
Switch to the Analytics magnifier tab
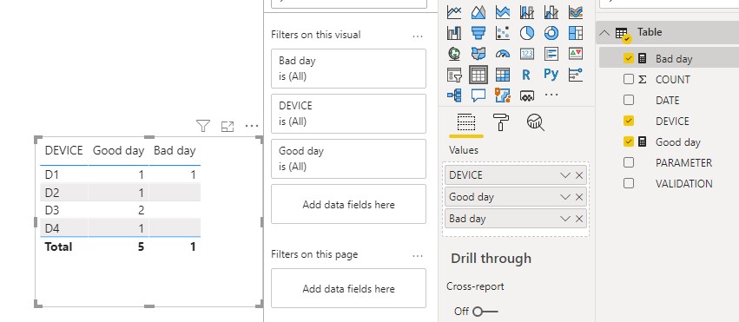tap(536, 122)
